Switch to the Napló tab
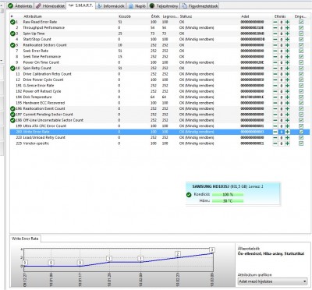Screen dimensions: 312x290 pyautogui.click(x=137, y=5)
